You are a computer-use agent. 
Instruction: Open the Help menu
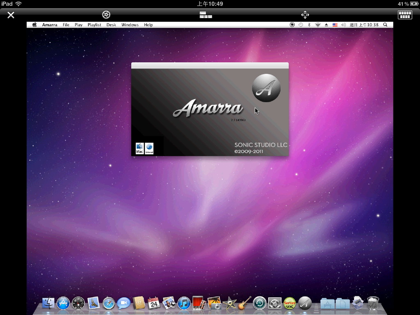[148, 25]
